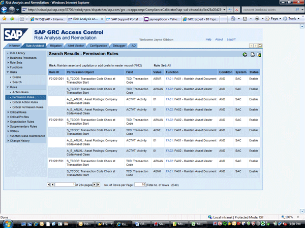Screen dimensions: 305x228
Task: Open the Quick Tabs dropdown arrow
Action: (27, 19)
